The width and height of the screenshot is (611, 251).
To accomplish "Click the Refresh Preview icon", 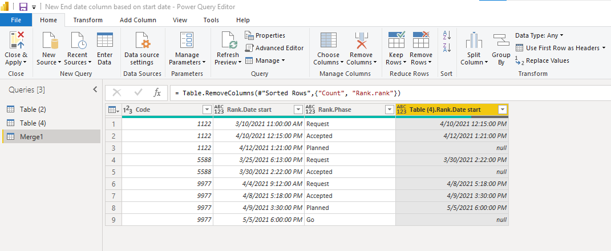I will pos(229,41).
